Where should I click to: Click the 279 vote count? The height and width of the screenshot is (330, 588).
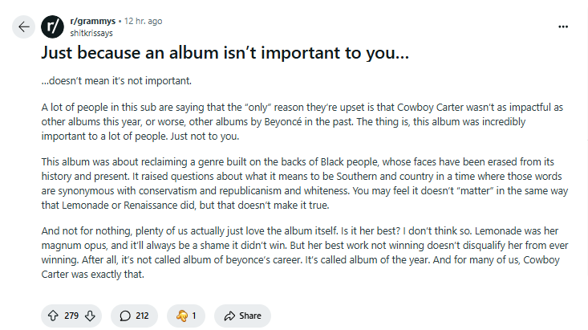coord(71,316)
